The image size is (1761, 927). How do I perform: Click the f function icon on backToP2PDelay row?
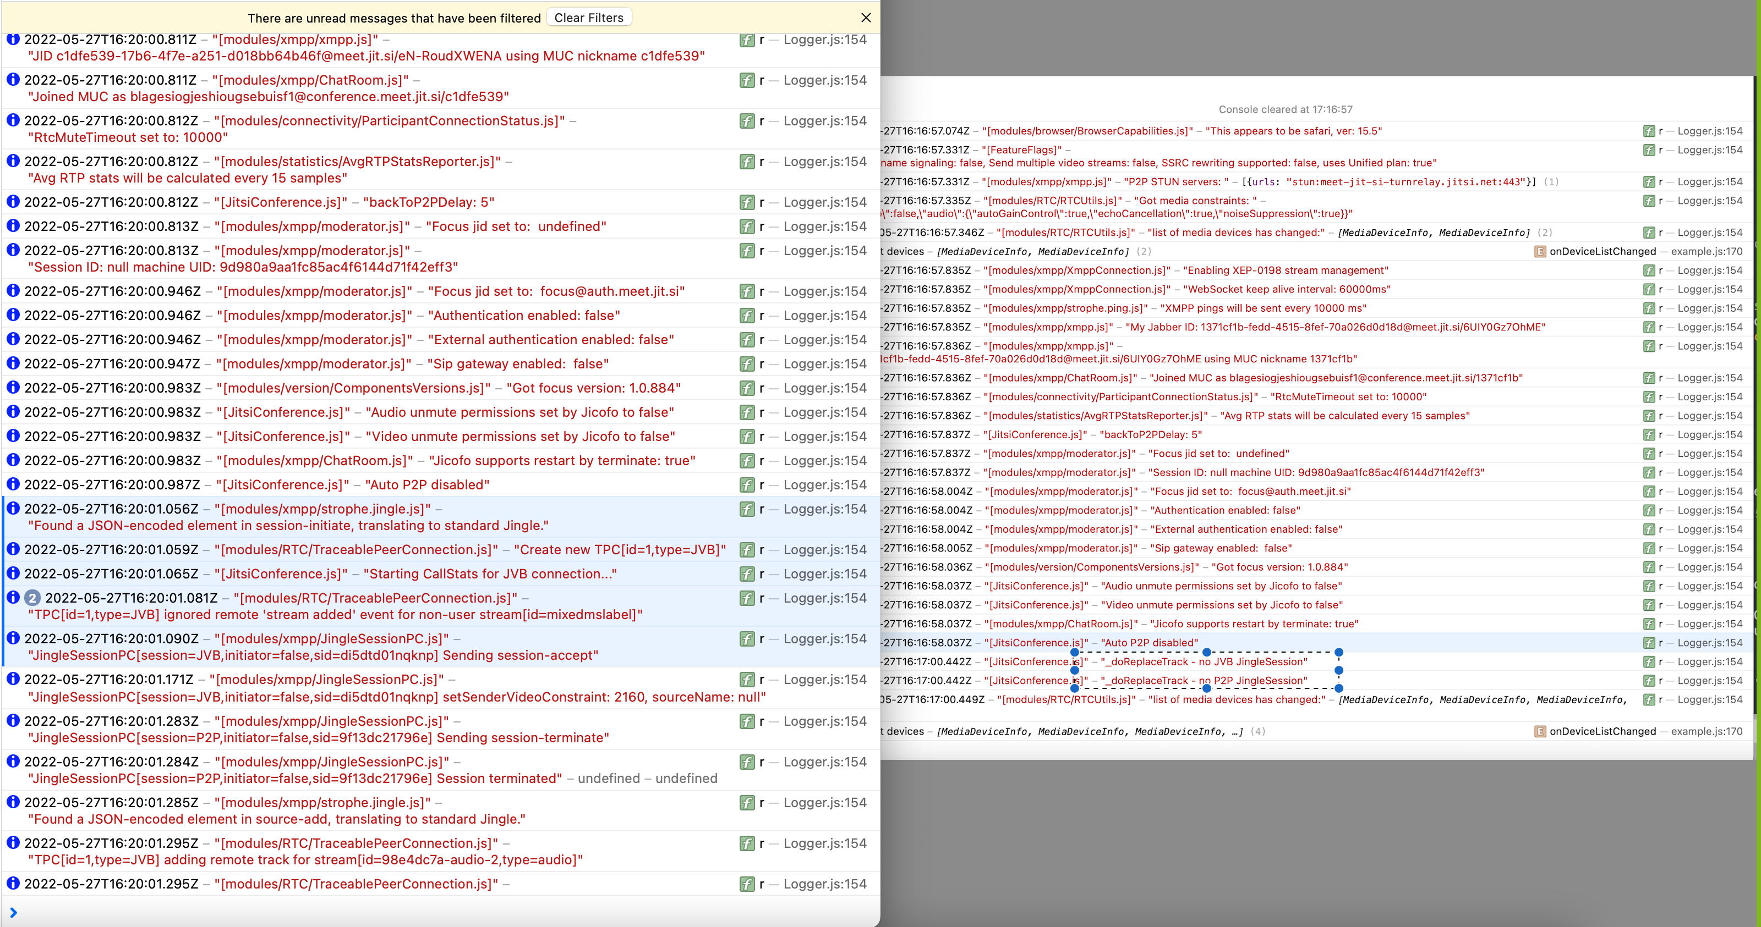[x=747, y=202]
